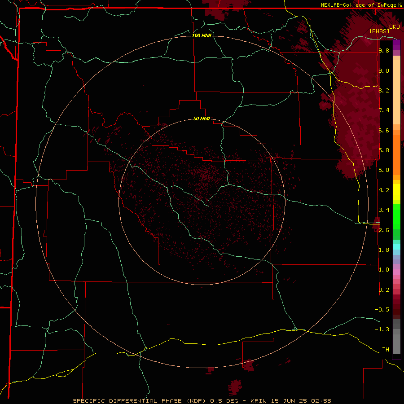The width and height of the screenshot is (404, 404).
Task: Click the 7.4 value on the color scale
Action: tap(384, 110)
